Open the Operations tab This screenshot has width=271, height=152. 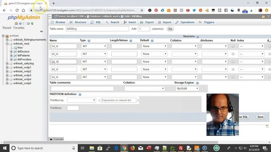[185, 22]
